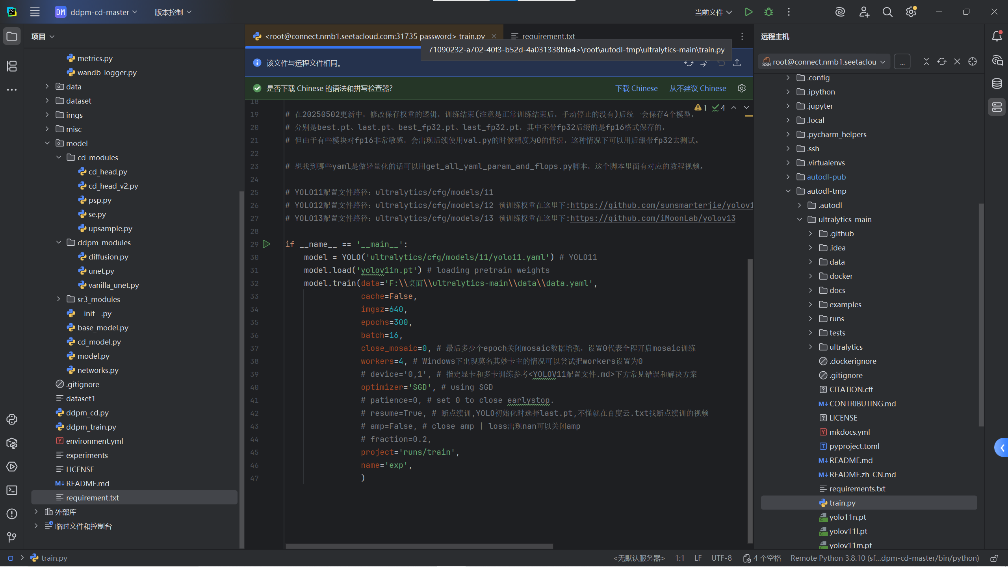The image size is (1008, 567).
Task: Toggle the read-only lock in status bar
Action: 994,558
